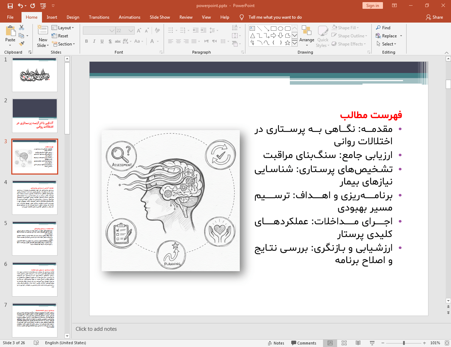Expand the Section dropdown

(64, 44)
